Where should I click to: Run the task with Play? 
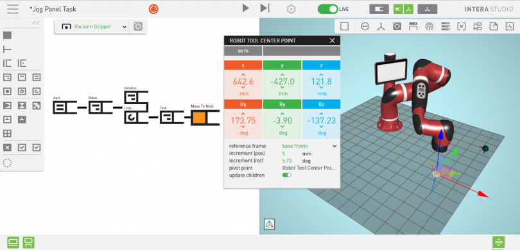click(x=245, y=8)
